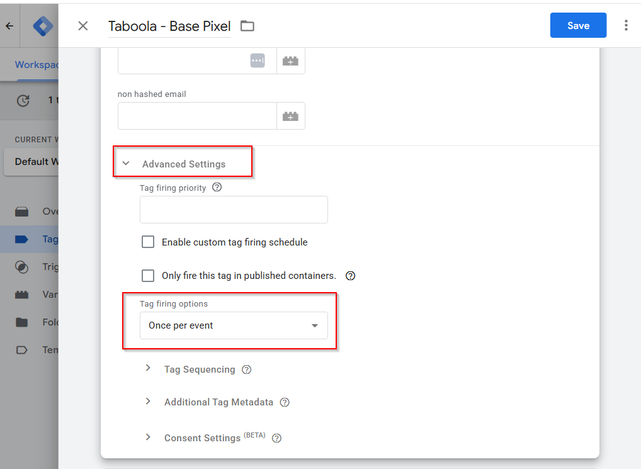Open the Tag firing options dropdown

(x=234, y=325)
